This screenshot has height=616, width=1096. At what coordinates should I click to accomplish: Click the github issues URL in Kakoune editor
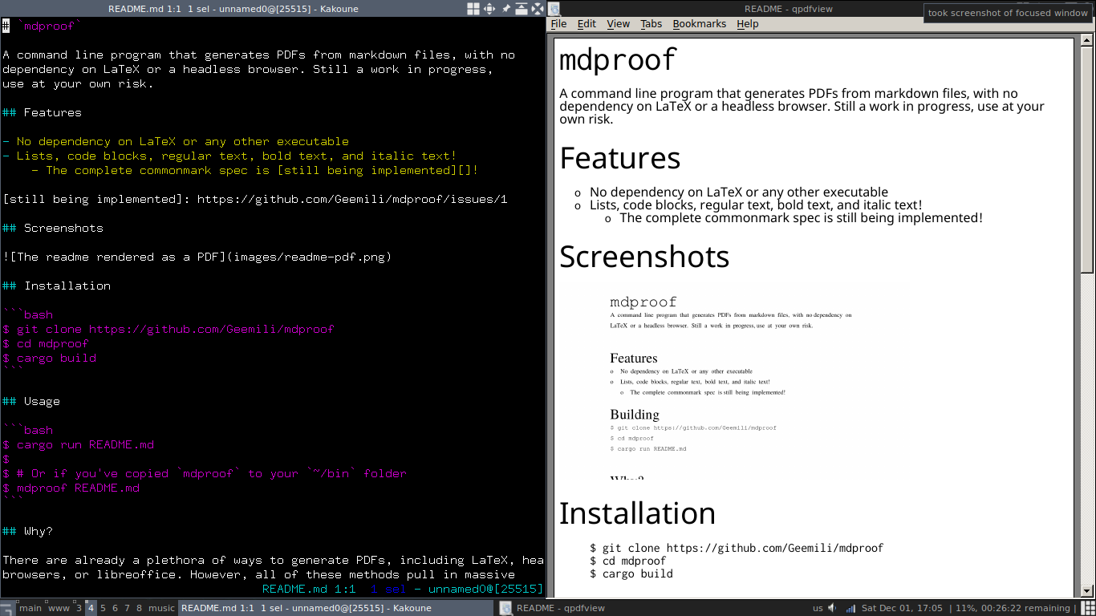pyautogui.click(x=352, y=200)
